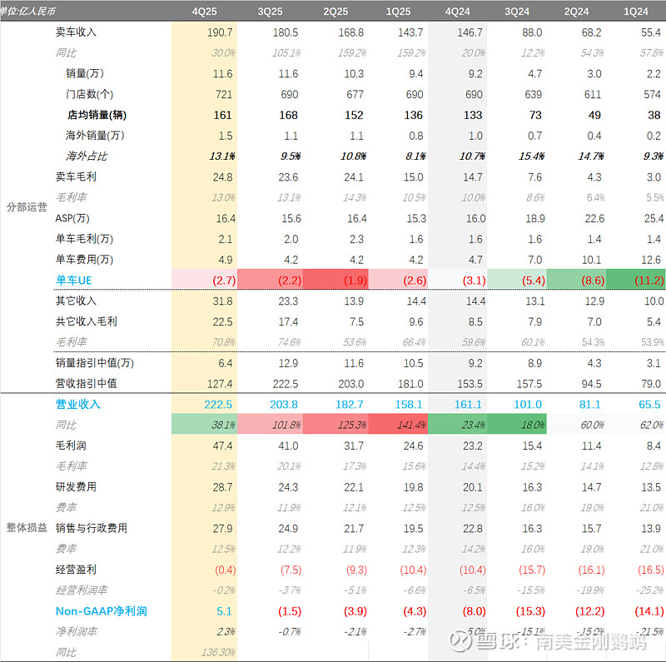Screen dimensions: 666x662
Task: Select the 营收指引中值 row label
Action: pyautogui.click(x=87, y=383)
